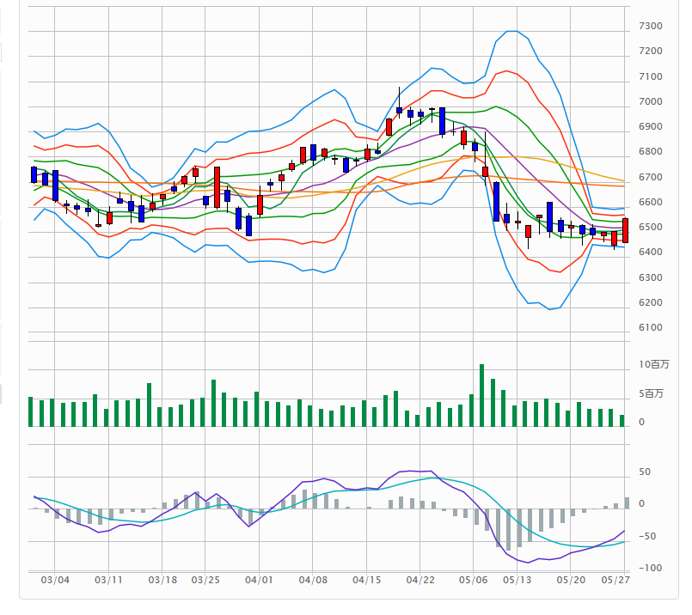Click the last red candlestick on the right
Viewport: 692px width, 615px height.
(625, 230)
